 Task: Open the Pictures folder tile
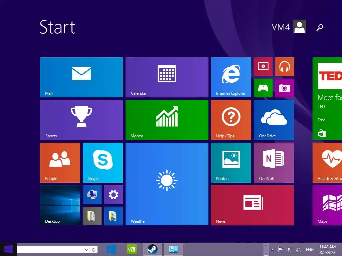tap(114, 216)
